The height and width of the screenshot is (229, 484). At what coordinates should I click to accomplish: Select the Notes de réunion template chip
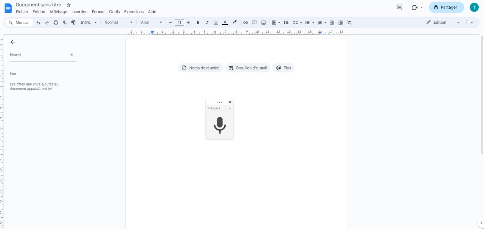pyautogui.click(x=201, y=68)
